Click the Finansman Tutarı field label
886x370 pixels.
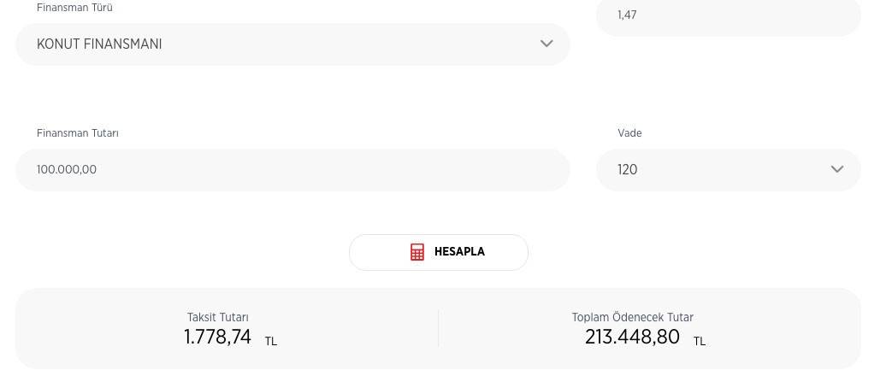(78, 133)
